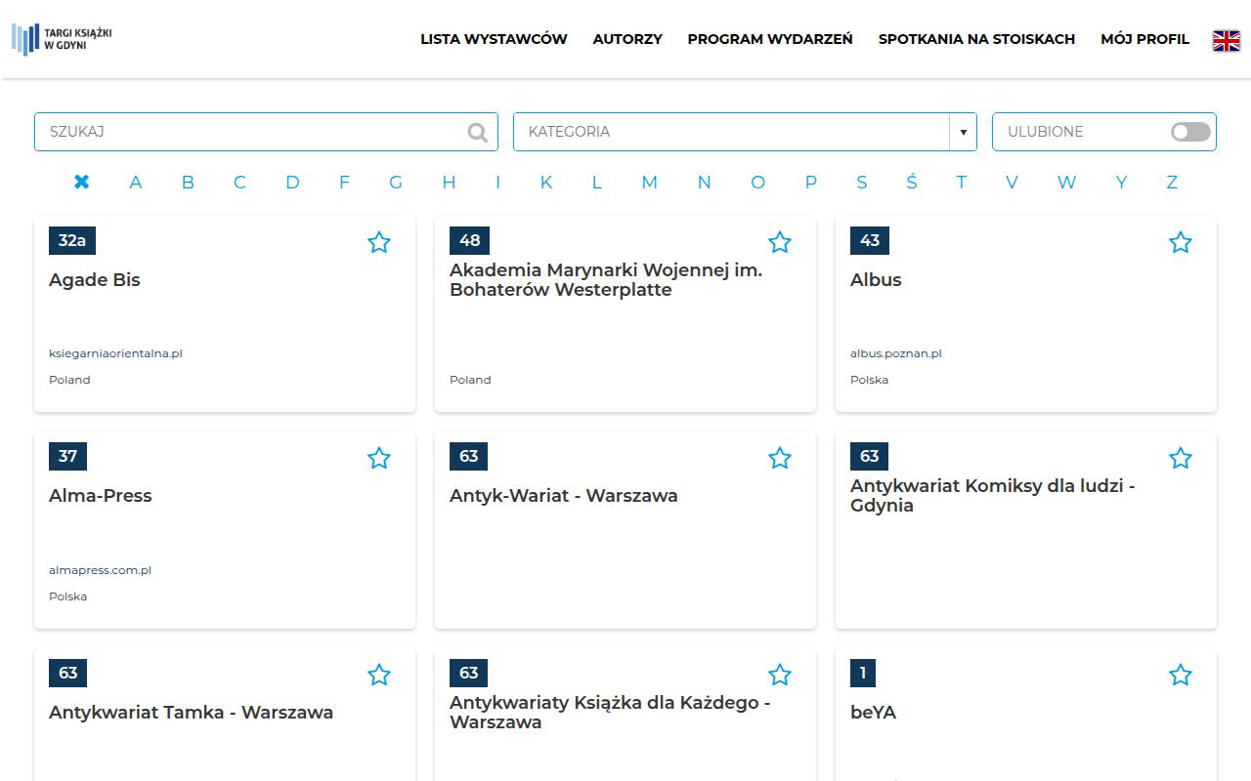Click stand number 1 badge on beYA

(x=863, y=673)
